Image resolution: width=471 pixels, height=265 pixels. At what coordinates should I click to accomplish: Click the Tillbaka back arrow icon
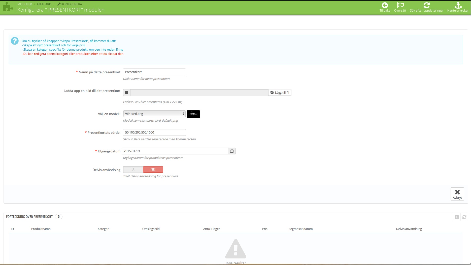pyautogui.click(x=385, y=5)
